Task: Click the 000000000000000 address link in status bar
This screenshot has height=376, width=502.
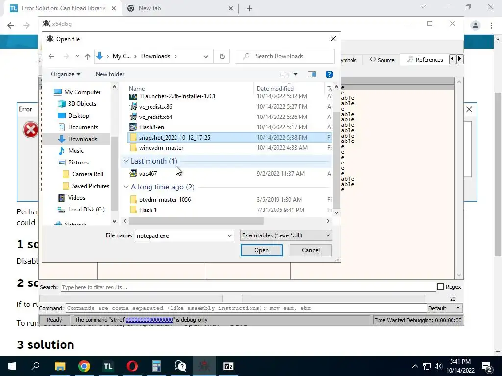Action: pyautogui.click(x=149, y=320)
